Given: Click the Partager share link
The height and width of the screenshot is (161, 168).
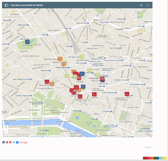Looking at the screenshot, I should coord(24,142).
